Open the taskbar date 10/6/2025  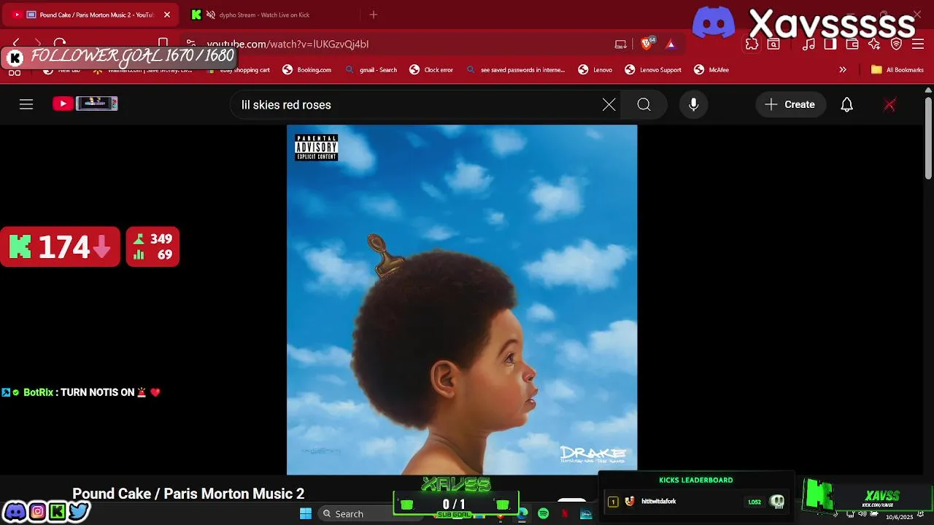pos(900,517)
